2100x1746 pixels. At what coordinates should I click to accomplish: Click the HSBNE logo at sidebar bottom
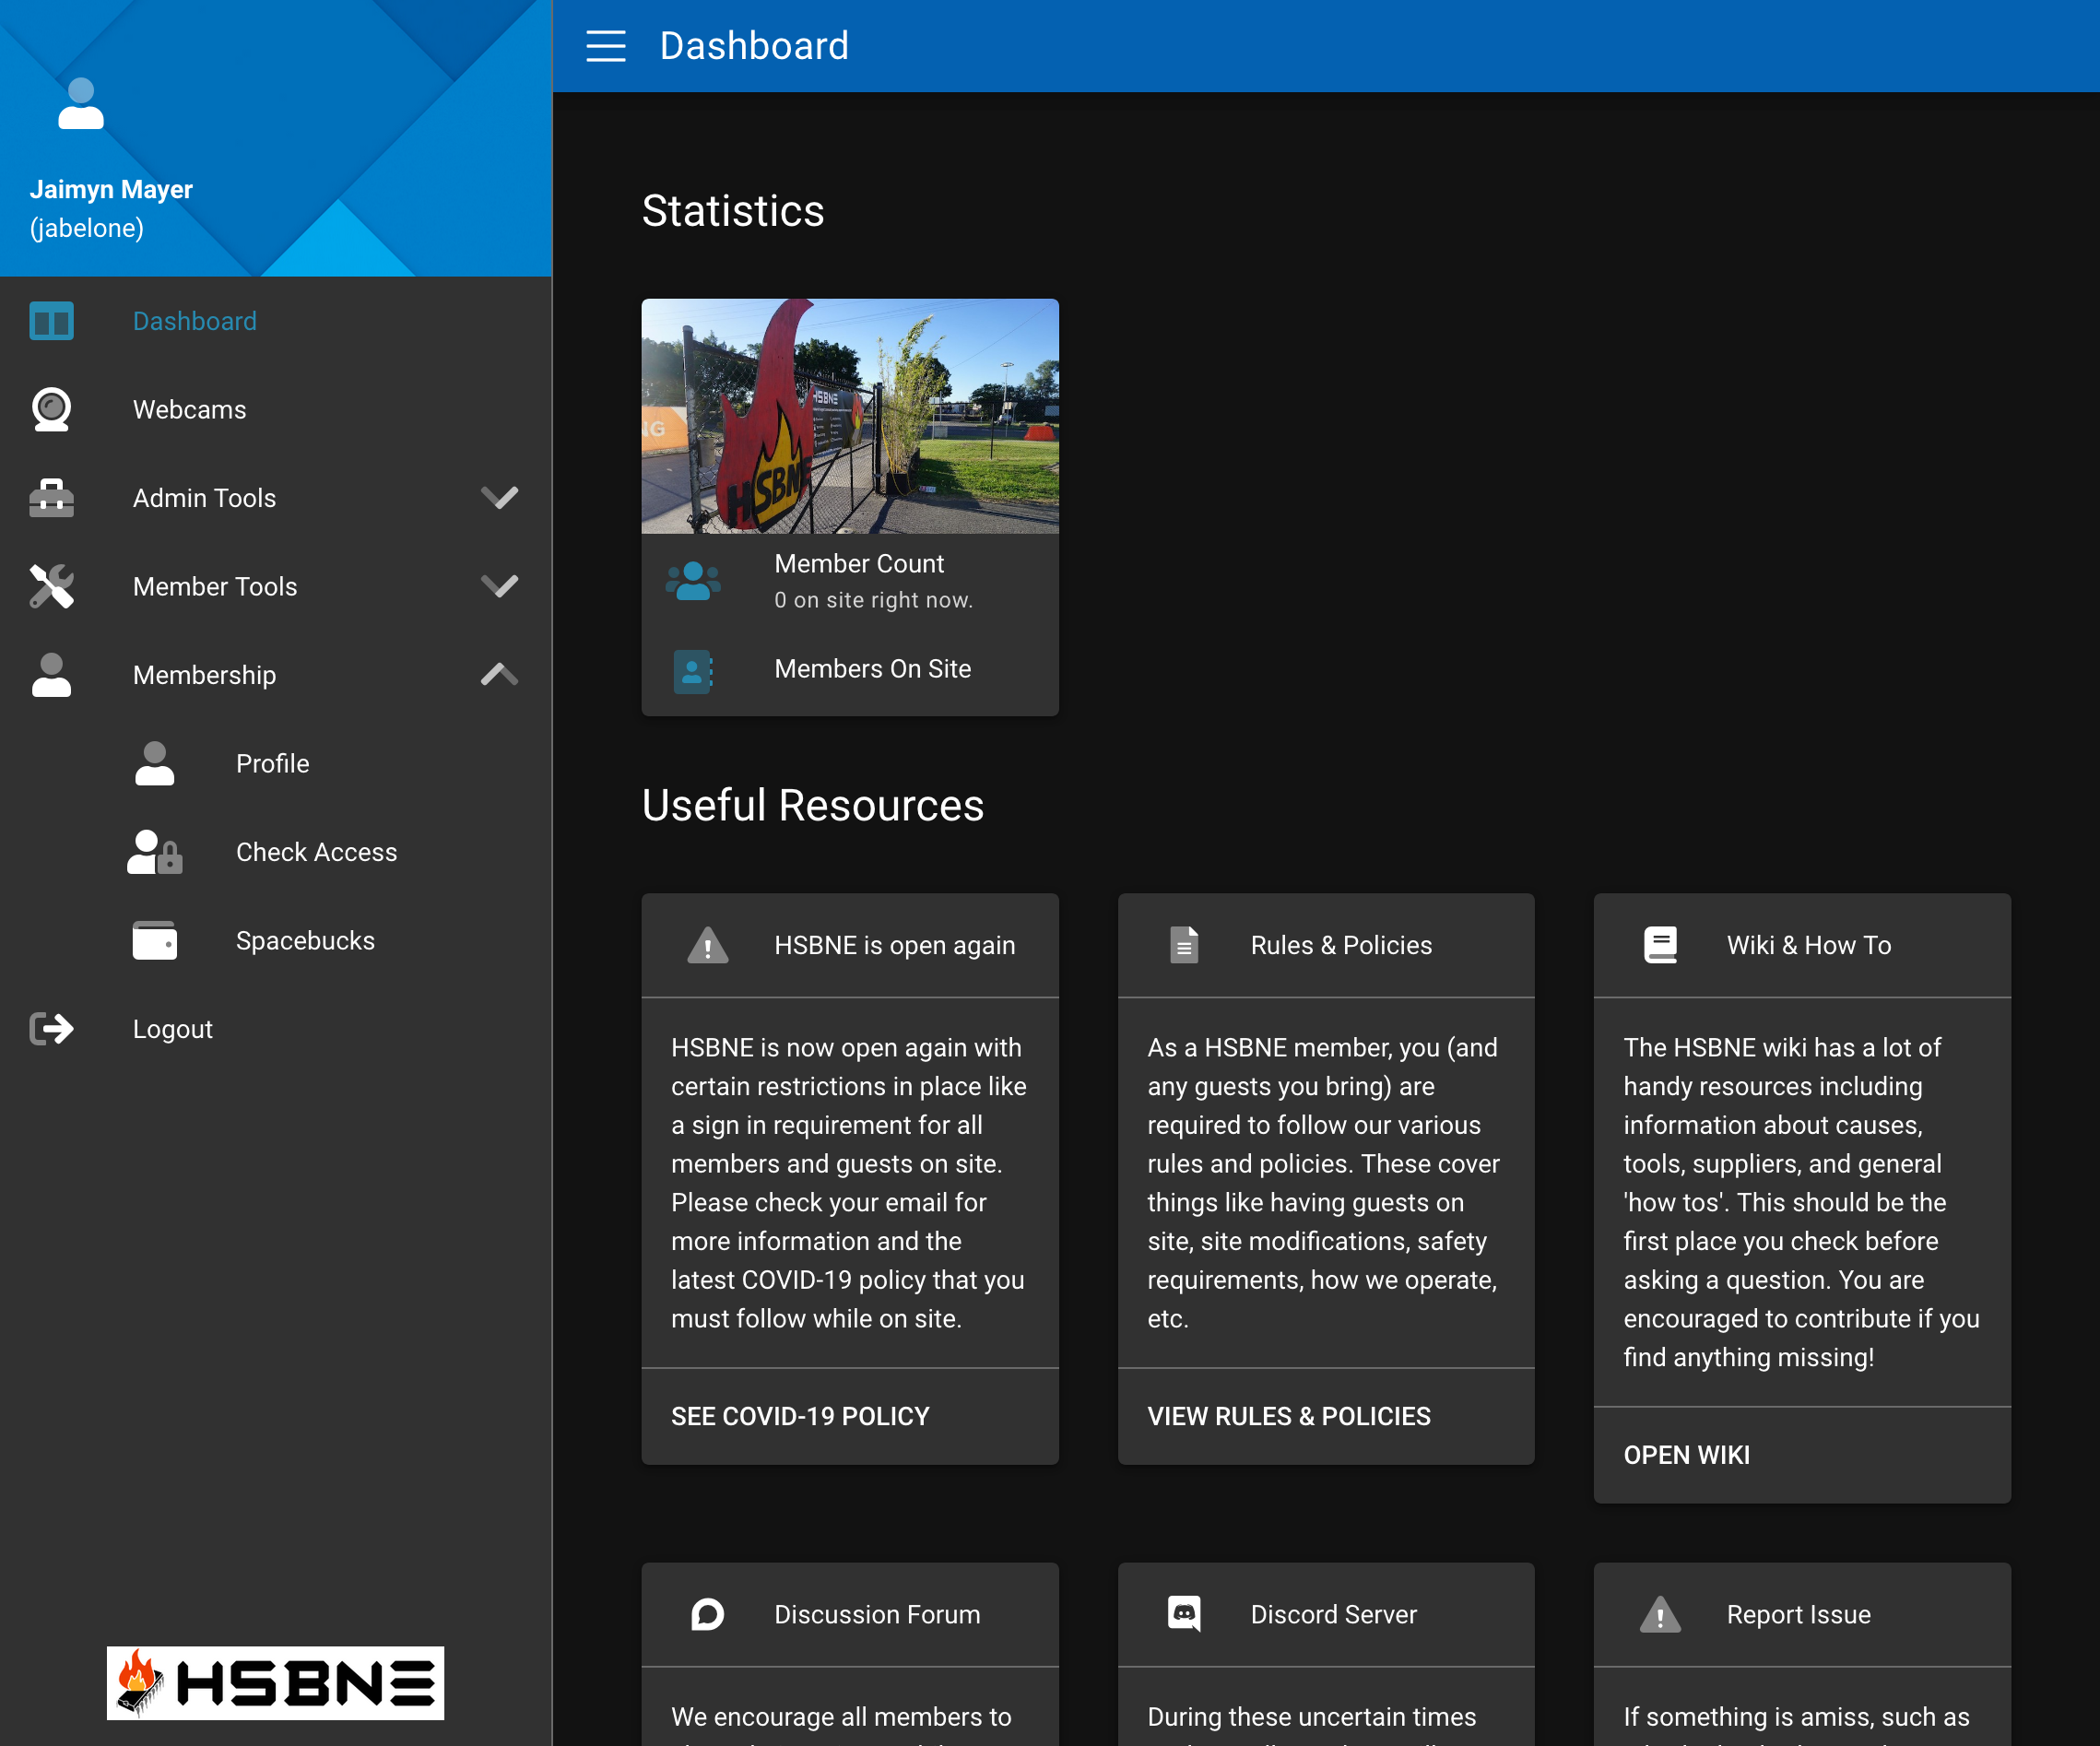coord(275,1683)
